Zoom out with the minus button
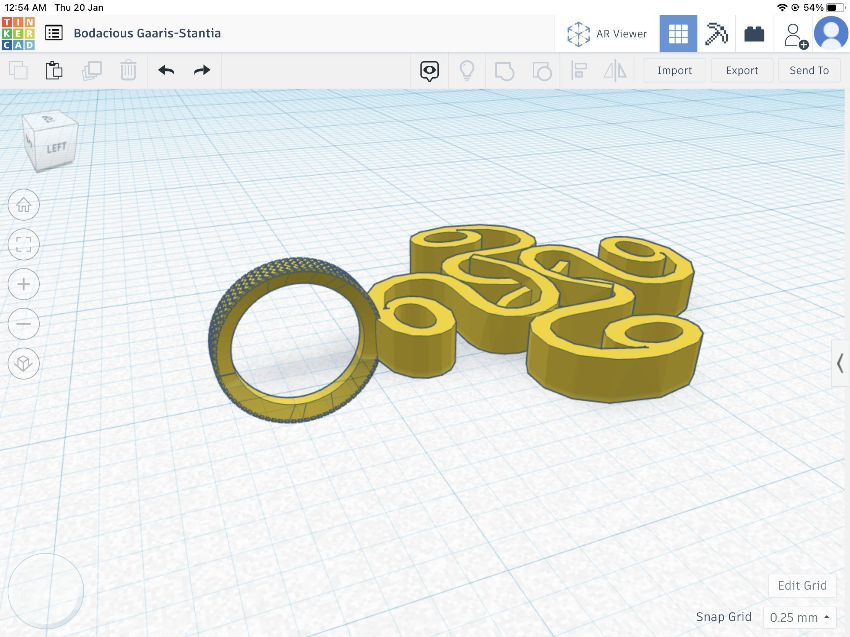The width and height of the screenshot is (850, 637). (x=24, y=324)
